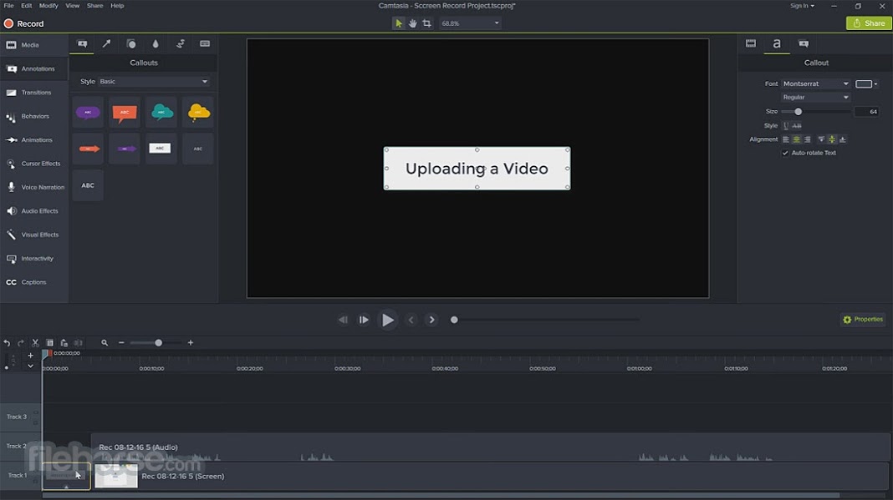Open the text color swatch picker
This screenshot has height=500, width=893.
(x=864, y=84)
